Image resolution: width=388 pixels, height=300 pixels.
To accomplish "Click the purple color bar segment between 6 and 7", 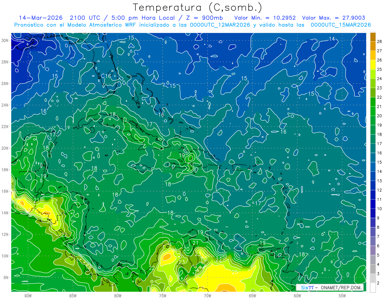I will [x=373, y=241].
